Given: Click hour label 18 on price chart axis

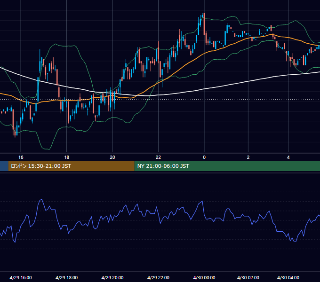Looking at the screenshot, I should coord(67,157).
